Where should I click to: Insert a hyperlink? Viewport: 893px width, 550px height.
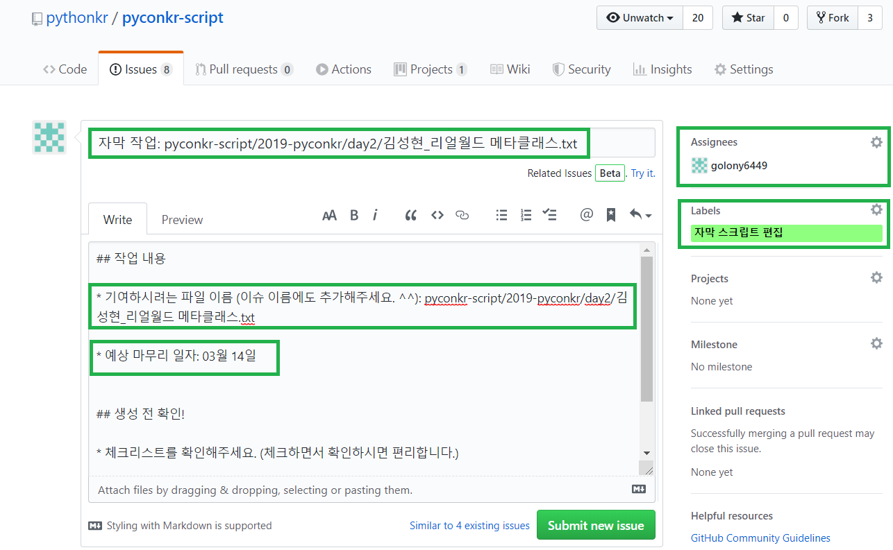click(x=462, y=215)
